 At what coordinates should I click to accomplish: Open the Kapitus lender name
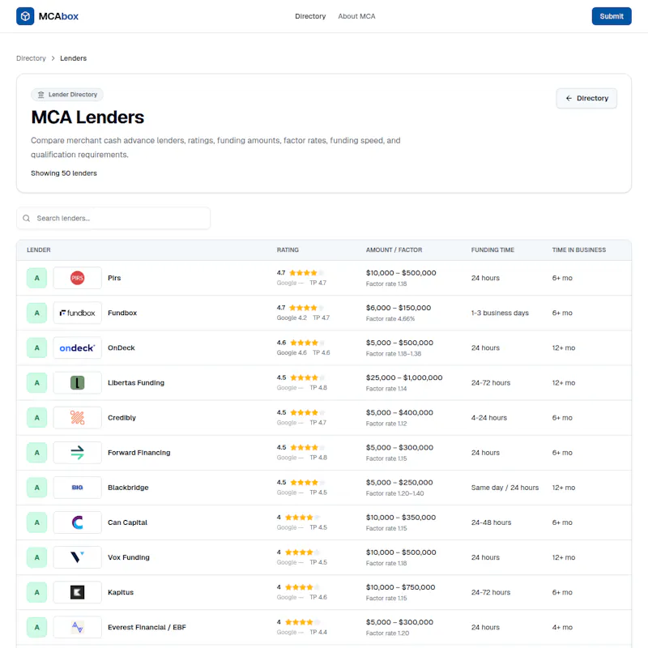pyautogui.click(x=121, y=592)
